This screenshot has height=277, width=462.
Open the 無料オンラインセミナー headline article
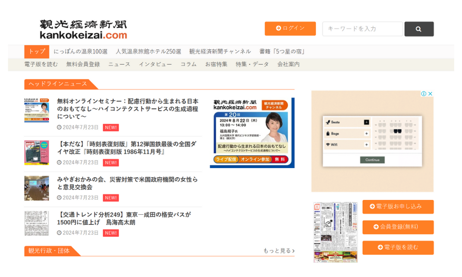(x=128, y=108)
